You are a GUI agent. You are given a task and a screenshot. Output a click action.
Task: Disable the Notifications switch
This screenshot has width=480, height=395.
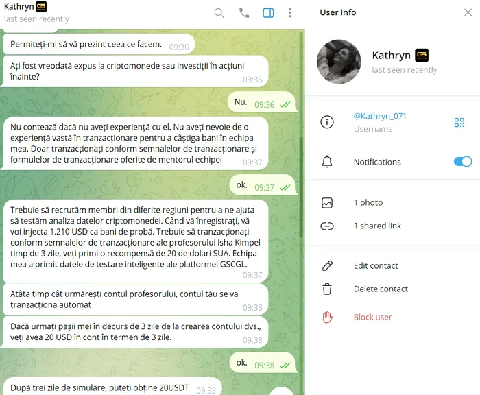[x=463, y=161]
